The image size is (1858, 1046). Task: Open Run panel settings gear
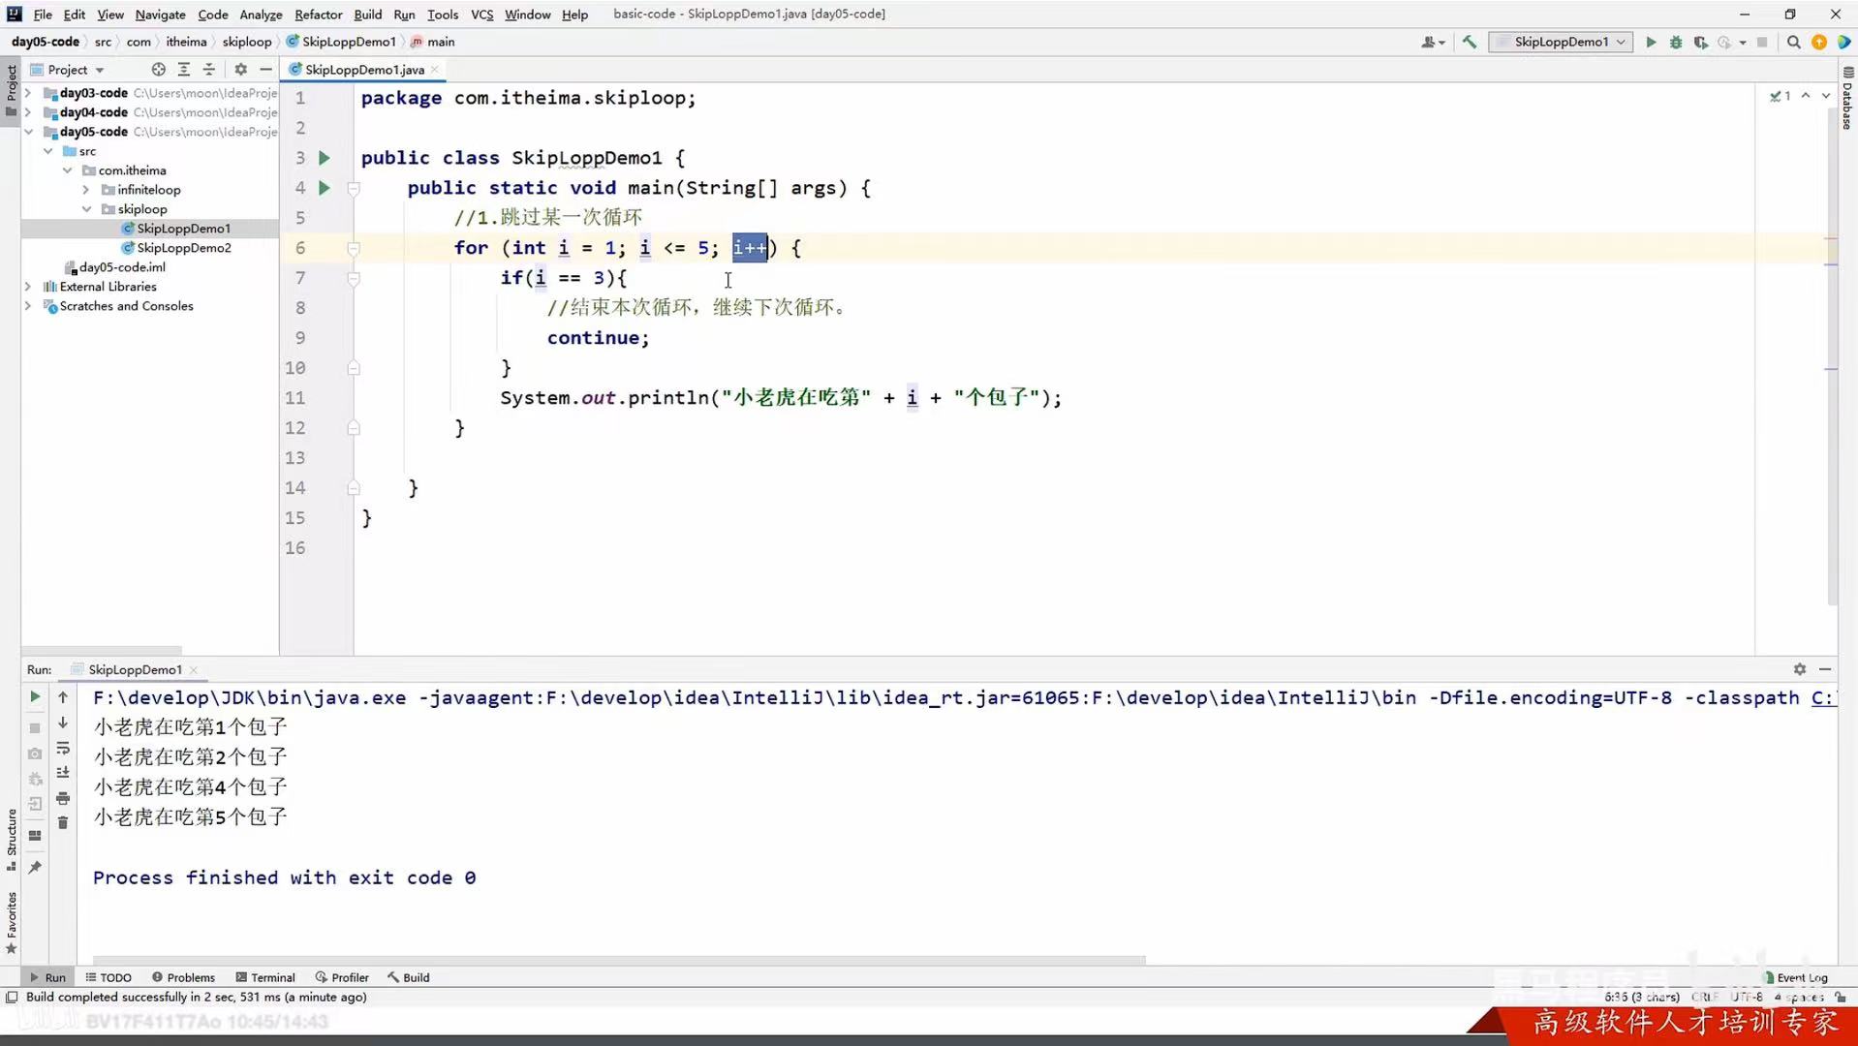[x=1800, y=669]
